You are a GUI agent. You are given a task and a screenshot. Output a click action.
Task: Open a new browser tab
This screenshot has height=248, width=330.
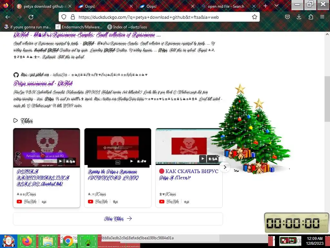click(x=266, y=6)
